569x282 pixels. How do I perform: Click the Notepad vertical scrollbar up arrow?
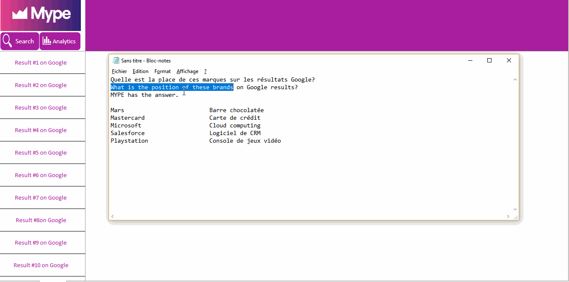pyautogui.click(x=515, y=79)
